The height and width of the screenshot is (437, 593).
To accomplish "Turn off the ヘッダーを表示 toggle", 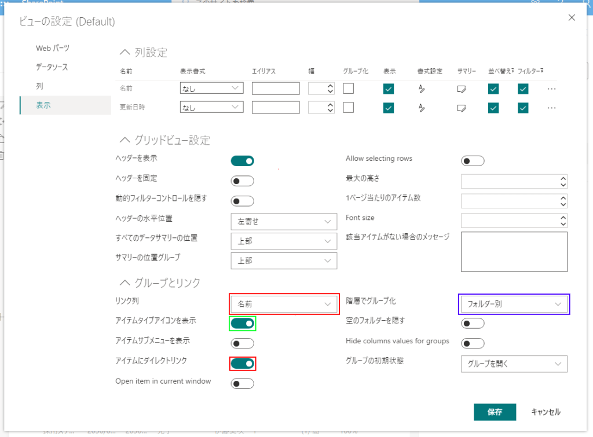I will pyautogui.click(x=243, y=161).
